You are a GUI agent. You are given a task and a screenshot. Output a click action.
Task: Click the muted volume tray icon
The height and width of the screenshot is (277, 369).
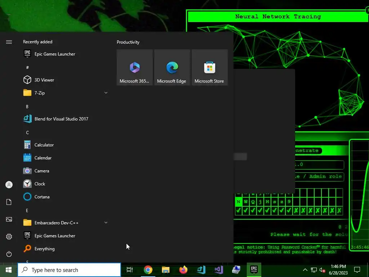point(323,270)
